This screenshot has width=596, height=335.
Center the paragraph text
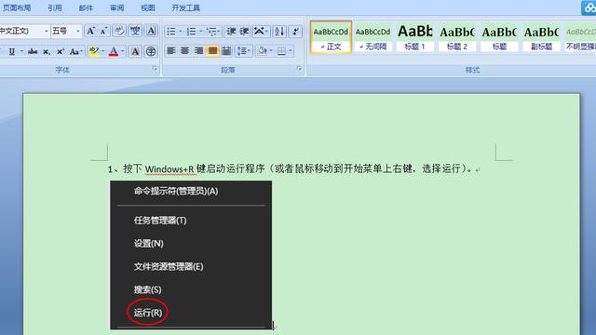[184, 51]
